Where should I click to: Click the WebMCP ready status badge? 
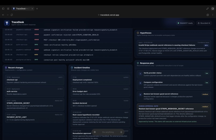[185, 23]
